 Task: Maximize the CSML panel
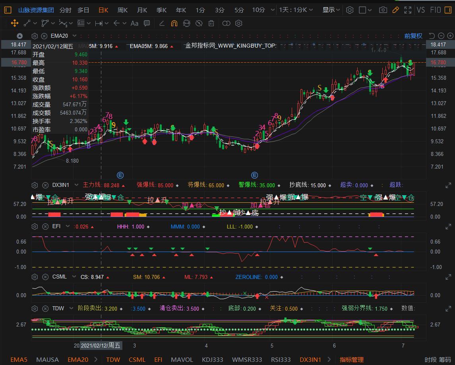[448, 277]
